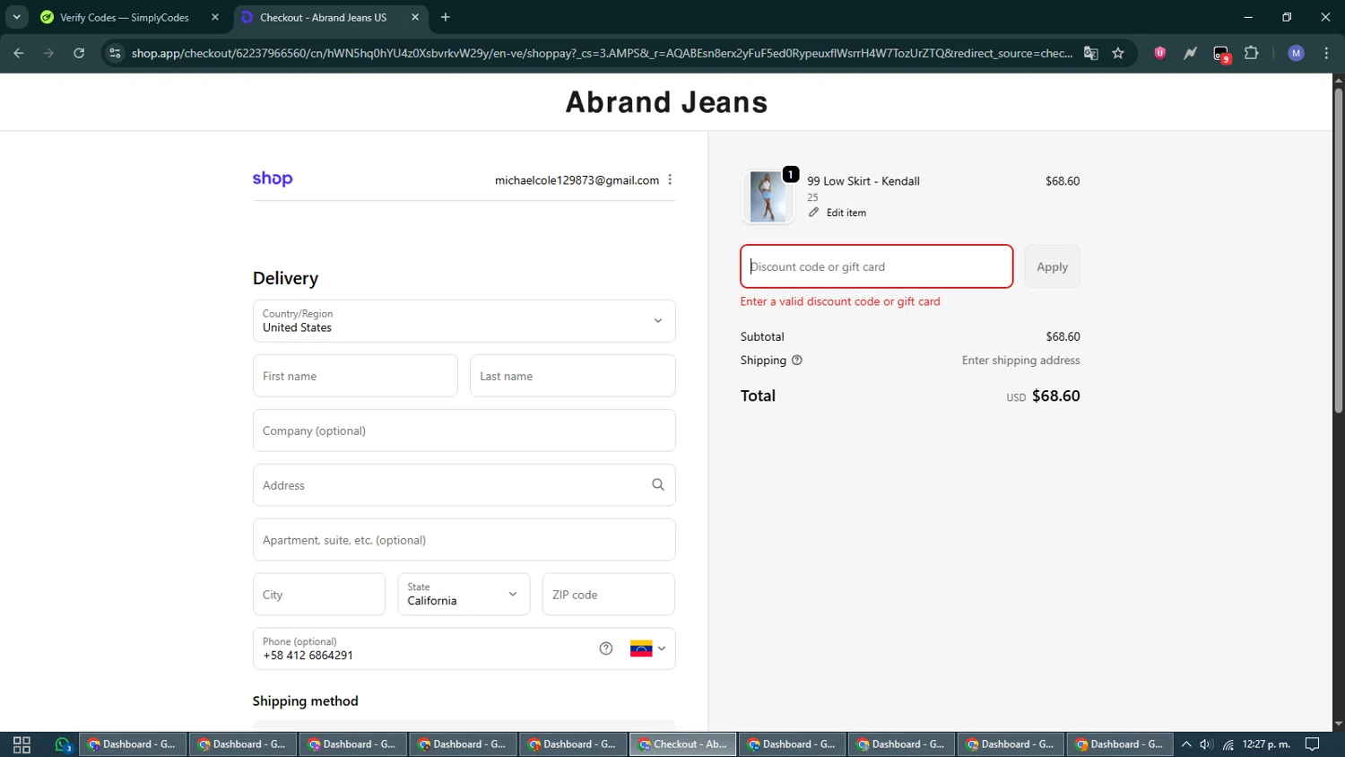The image size is (1345, 757).
Task: Click the Shop logo
Action: pos(273,178)
